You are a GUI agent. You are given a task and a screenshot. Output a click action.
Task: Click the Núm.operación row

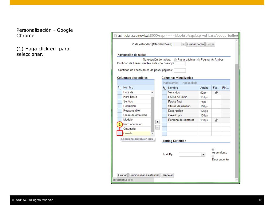[134, 124]
